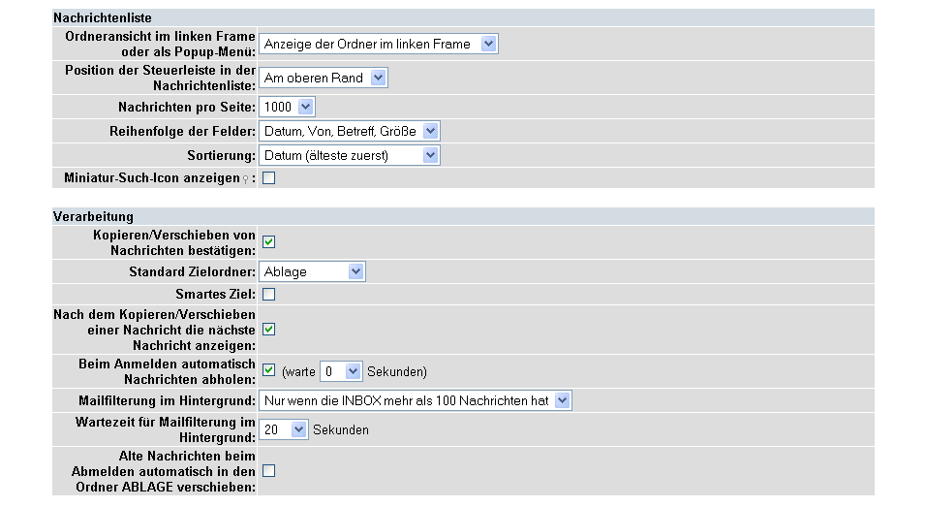Open the Am oberen Rand position dropdown
Viewport: 926px width, 507px height.
(x=324, y=78)
